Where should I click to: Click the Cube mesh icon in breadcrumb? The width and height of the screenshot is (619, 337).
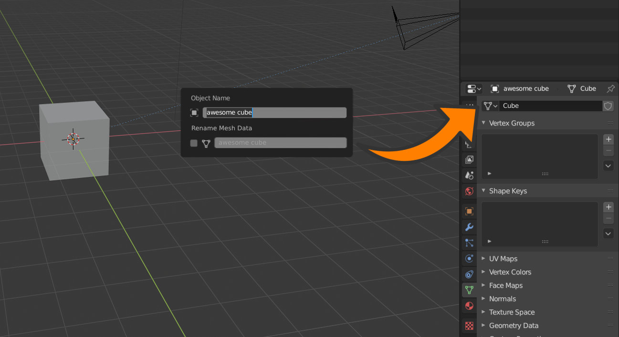click(571, 89)
